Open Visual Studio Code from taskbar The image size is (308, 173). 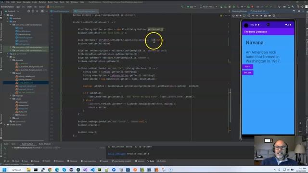click(x=92, y=170)
